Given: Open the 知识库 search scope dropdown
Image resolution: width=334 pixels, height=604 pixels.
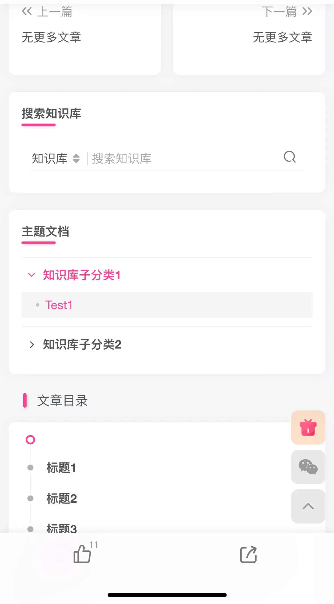Looking at the screenshot, I should (x=56, y=158).
